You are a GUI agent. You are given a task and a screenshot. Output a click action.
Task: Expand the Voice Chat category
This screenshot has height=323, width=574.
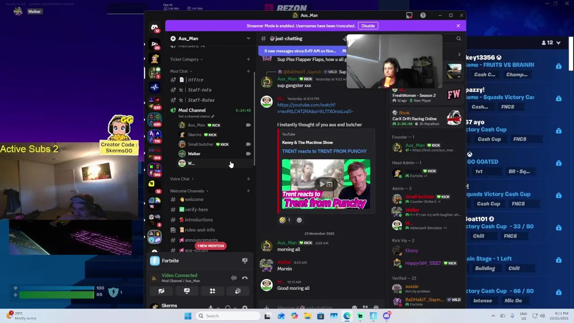182,179
